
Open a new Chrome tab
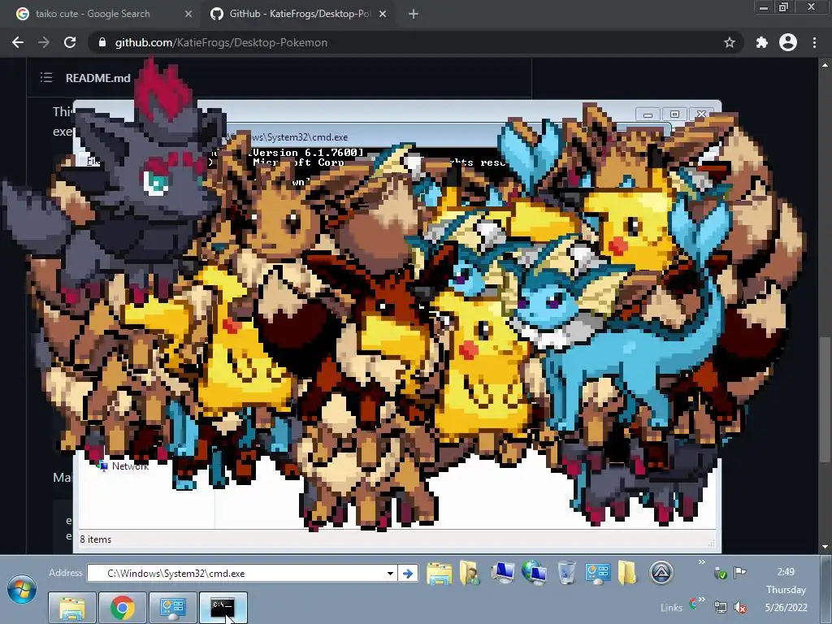click(414, 14)
